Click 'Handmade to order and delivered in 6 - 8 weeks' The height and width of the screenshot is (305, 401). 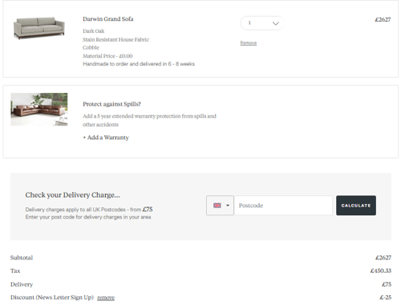click(x=139, y=64)
